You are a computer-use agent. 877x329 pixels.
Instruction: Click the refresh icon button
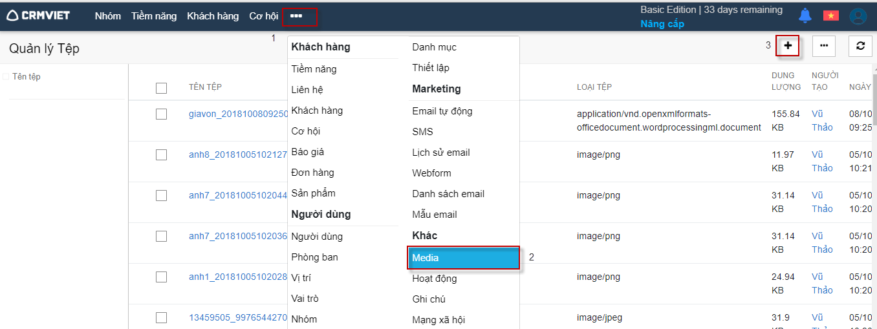[x=860, y=46]
